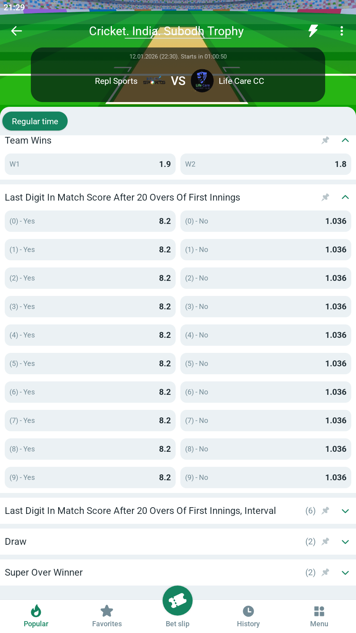Pin the Team Wins market
Viewport: 356px width, 633px height.
tap(325, 140)
